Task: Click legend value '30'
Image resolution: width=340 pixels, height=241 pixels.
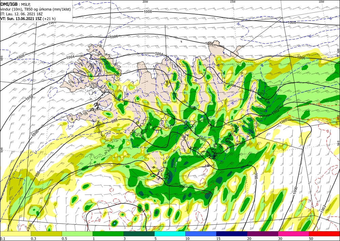Action: coord(280,239)
